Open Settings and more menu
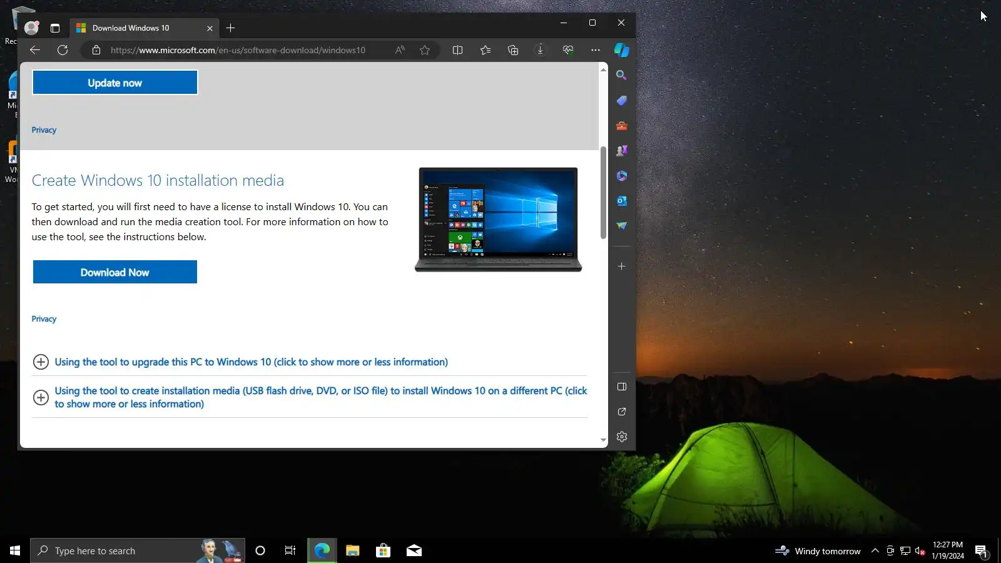1001x563 pixels. pos(596,50)
